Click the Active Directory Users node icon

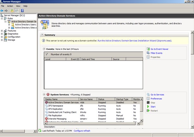coord(13,25)
